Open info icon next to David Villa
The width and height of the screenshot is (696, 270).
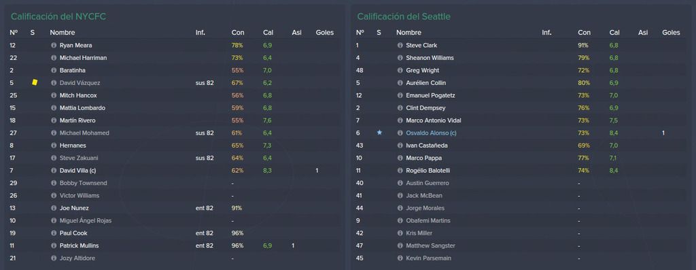[54, 171]
